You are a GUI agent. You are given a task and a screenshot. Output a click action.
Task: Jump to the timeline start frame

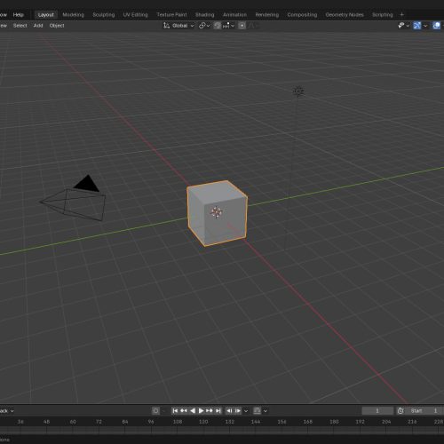175,410
